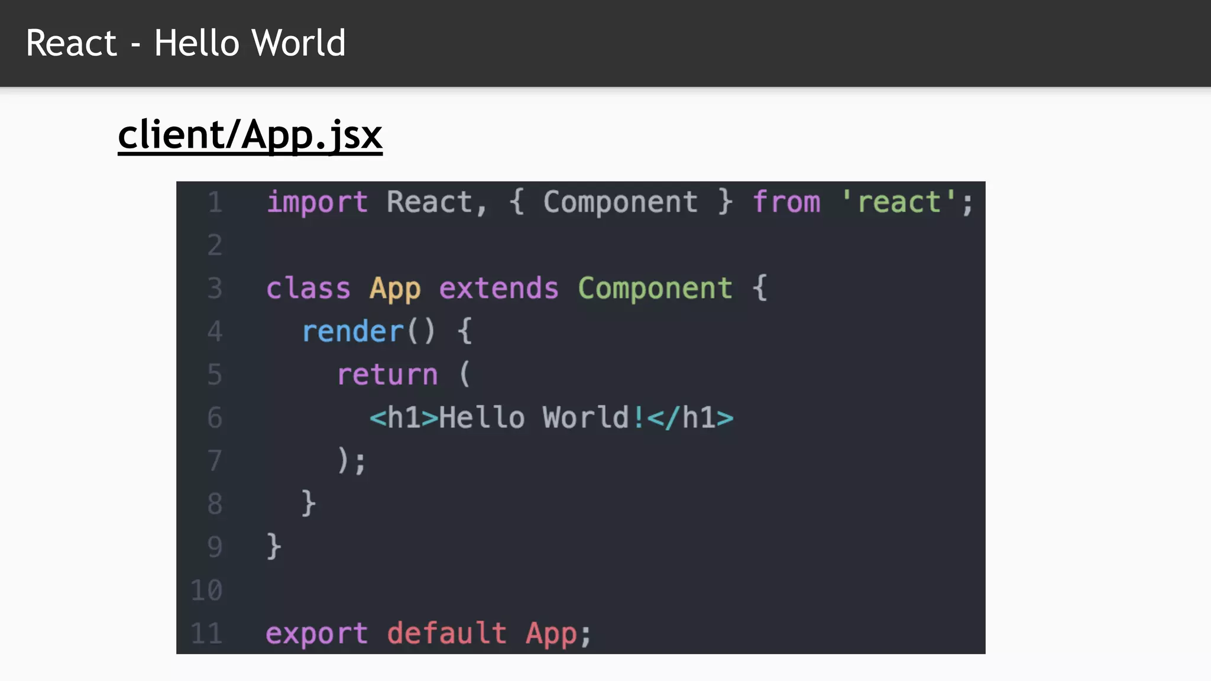
Task: Click the "return" keyword on line 5
Action: 387,375
